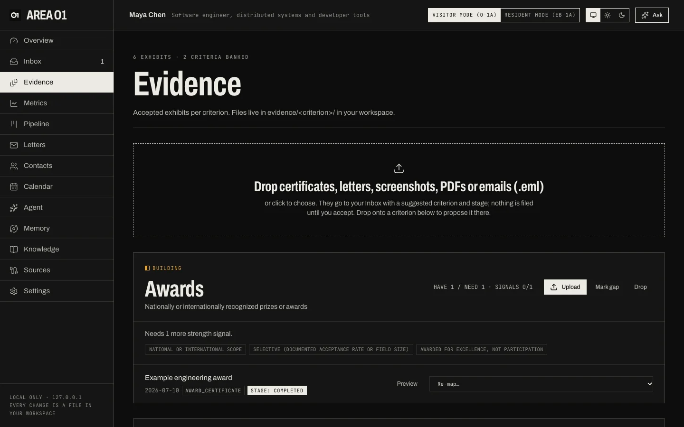Screen dimensions: 684x427
Task: Click the Memory icon in sidebar
Action: [x=14, y=229]
